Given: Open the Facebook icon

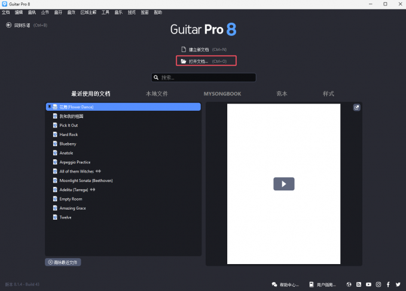Looking at the screenshot, I should pos(388,284).
